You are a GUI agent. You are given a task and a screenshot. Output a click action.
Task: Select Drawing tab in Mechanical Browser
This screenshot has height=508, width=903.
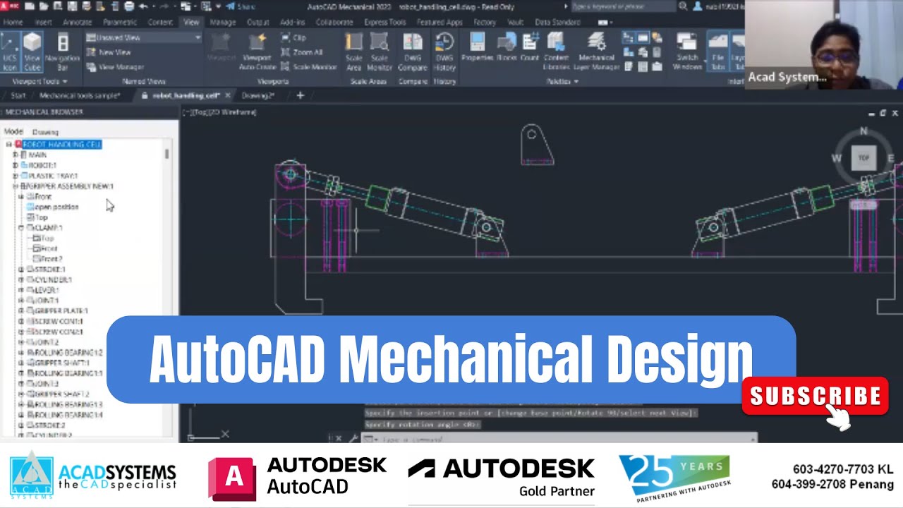pos(45,131)
